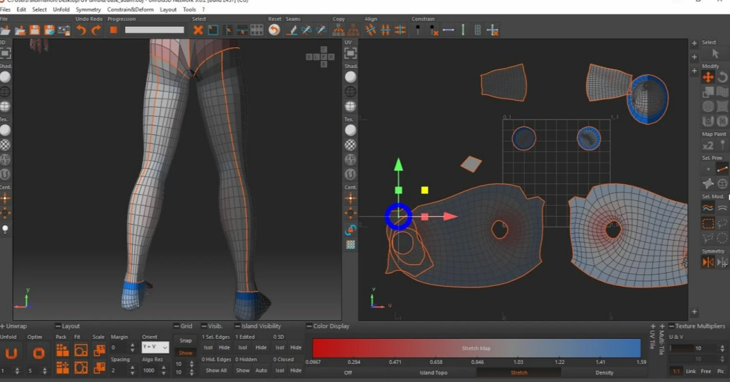Click Hide under 1 Edited
730x382 pixels.
[x=261, y=347]
